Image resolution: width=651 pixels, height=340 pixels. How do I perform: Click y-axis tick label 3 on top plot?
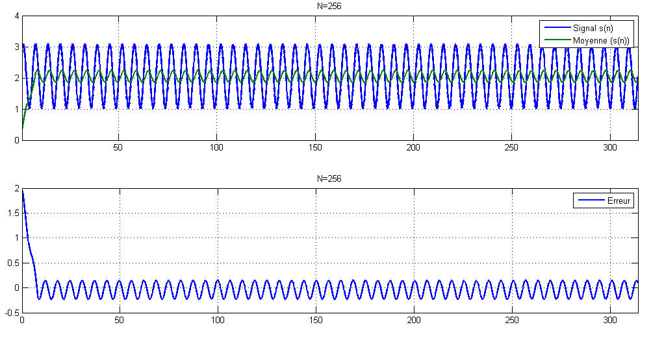(x=16, y=46)
